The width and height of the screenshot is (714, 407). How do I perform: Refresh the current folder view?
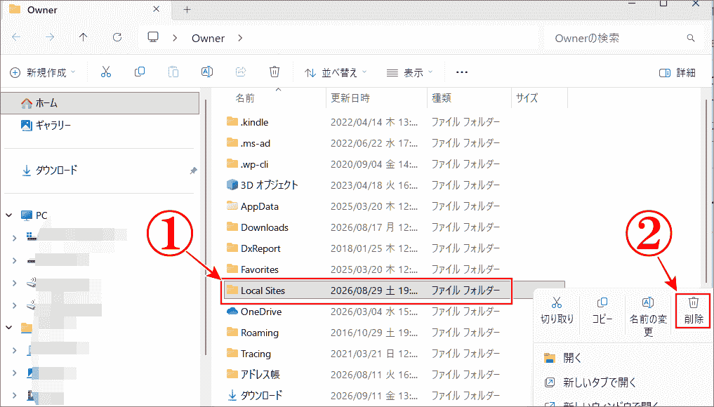click(117, 37)
